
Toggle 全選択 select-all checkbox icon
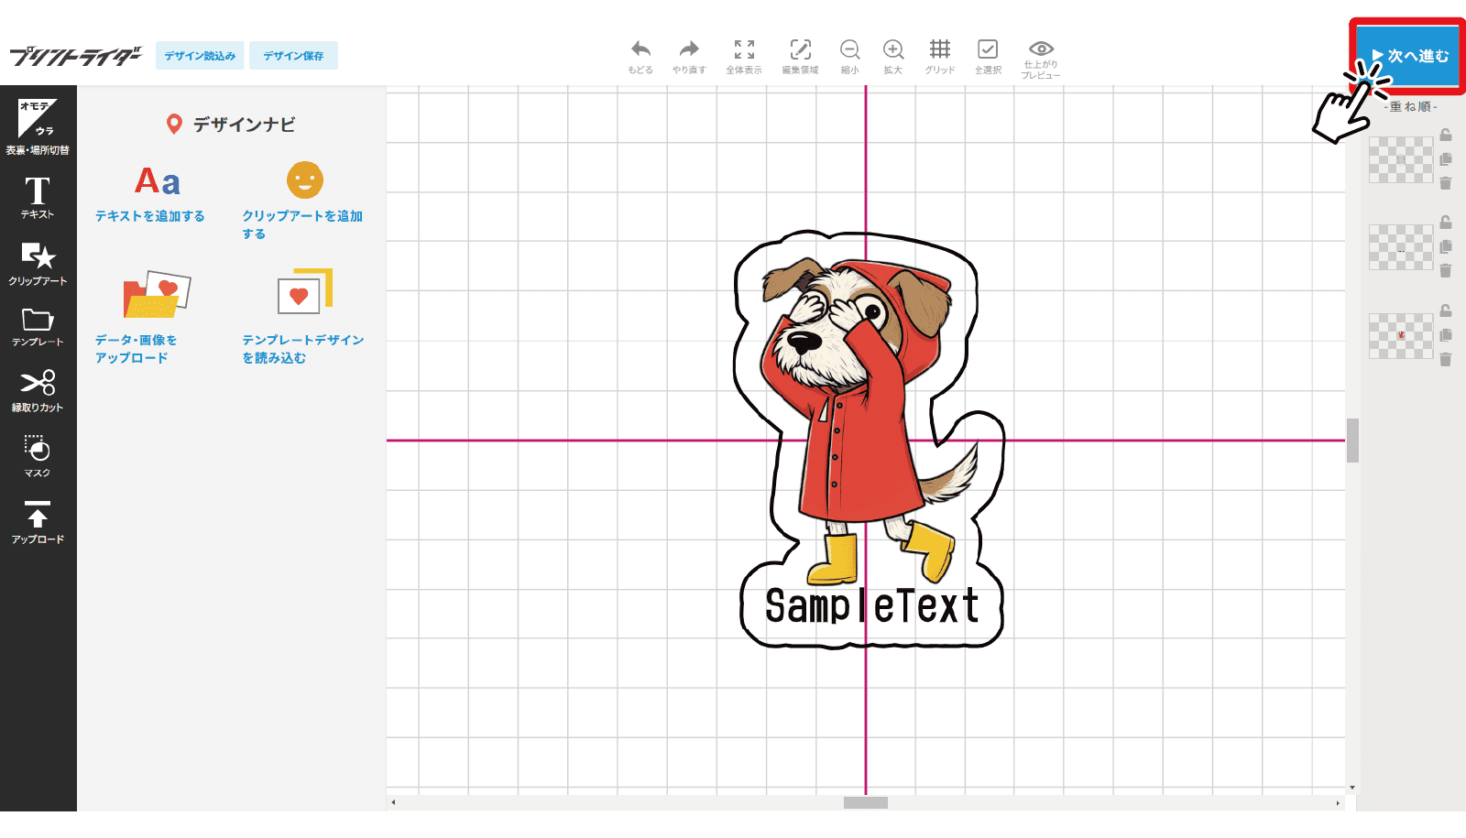tap(988, 50)
